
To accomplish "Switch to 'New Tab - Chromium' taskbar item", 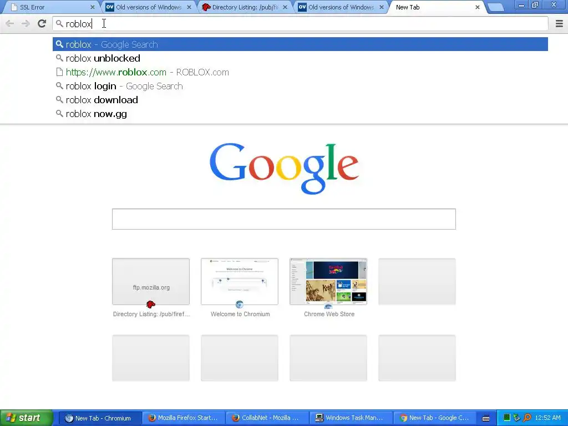I will point(100,418).
